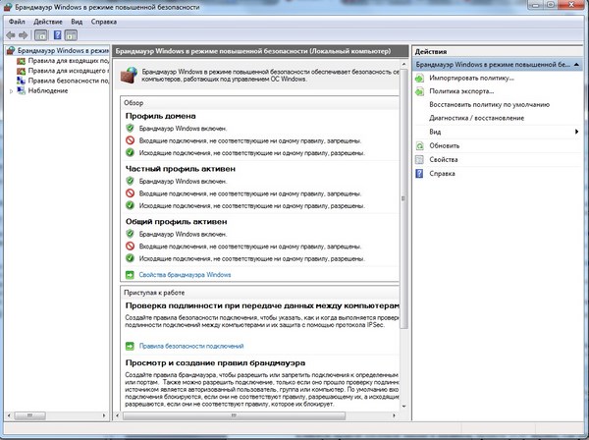Click the import policy green icon
Image resolution: width=589 pixels, height=440 pixels.
pos(419,79)
